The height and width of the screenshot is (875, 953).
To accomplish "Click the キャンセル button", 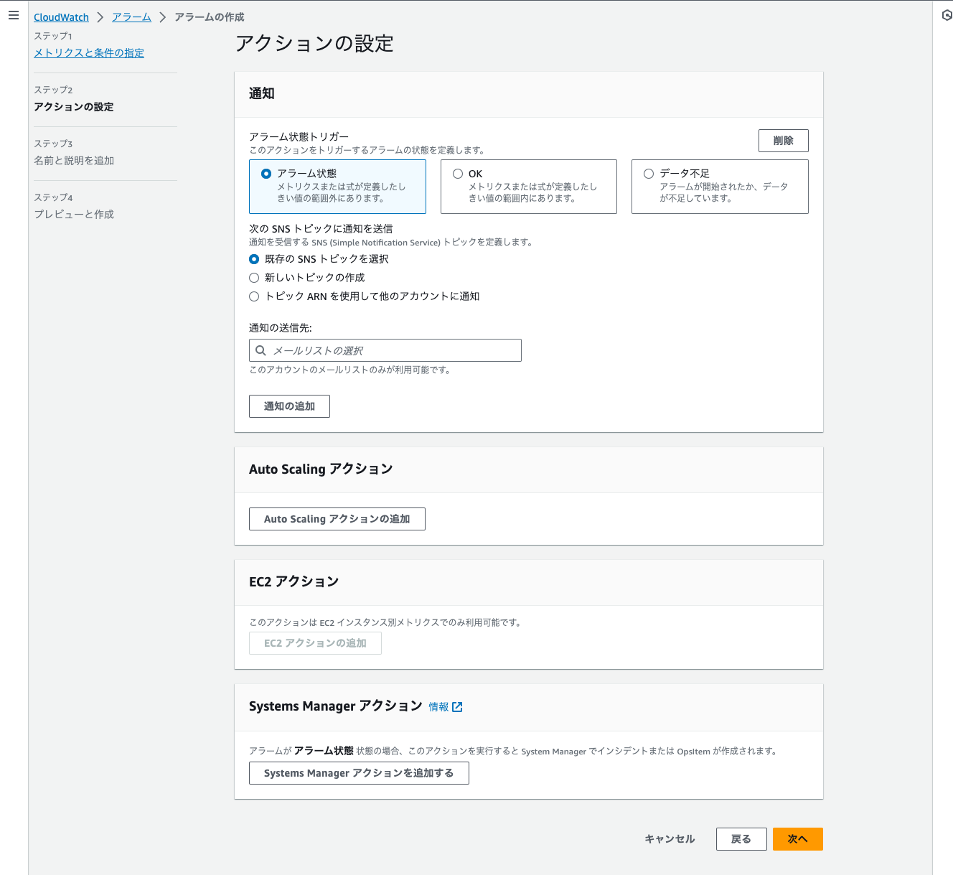I will 670,839.
